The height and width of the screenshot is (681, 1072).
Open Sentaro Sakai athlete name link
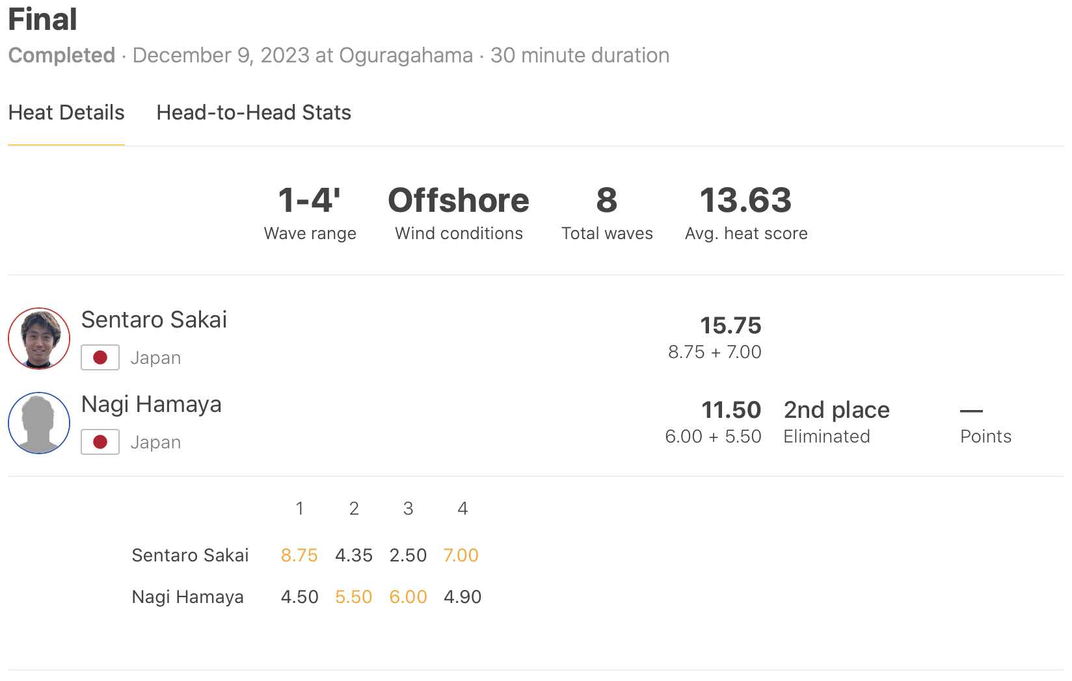154,320
